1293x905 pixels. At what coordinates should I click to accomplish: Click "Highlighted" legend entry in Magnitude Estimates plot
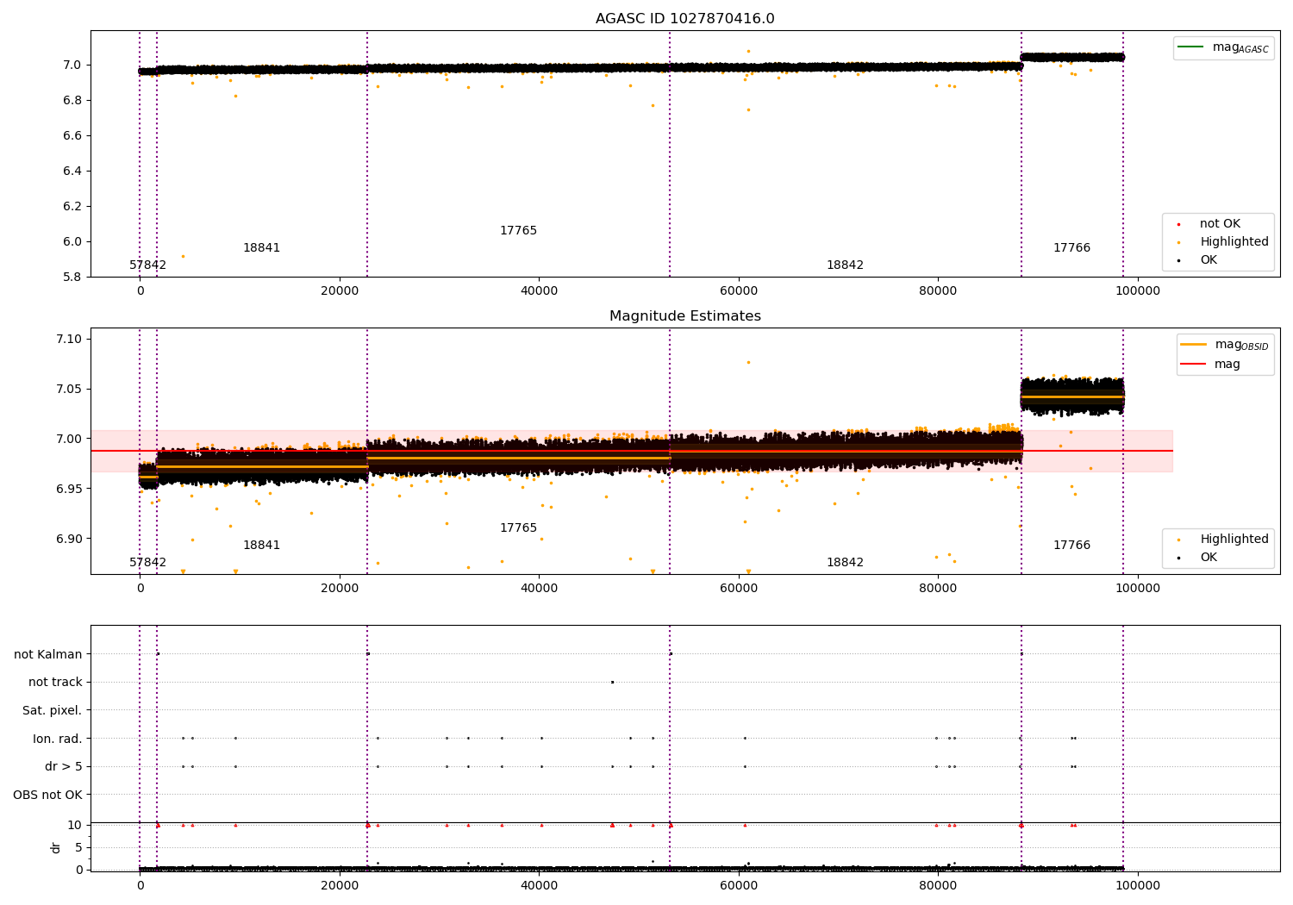tap(1234, 540)
